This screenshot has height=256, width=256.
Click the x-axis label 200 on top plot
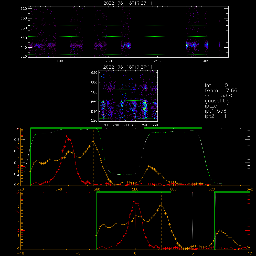coord(109,61)
